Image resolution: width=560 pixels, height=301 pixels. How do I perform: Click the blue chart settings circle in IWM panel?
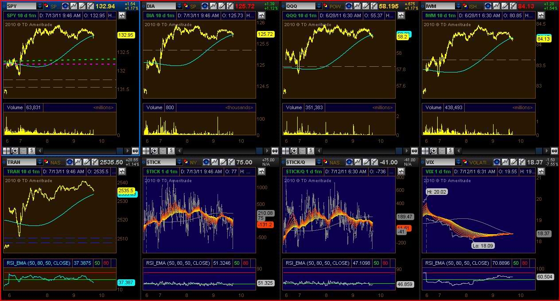[488, 6]
